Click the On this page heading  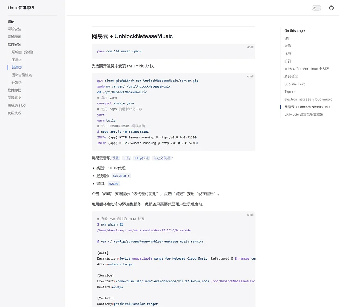294,31
